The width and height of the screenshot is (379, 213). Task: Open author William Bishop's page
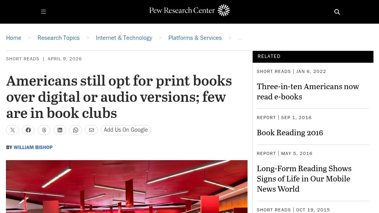coord(33,147)
